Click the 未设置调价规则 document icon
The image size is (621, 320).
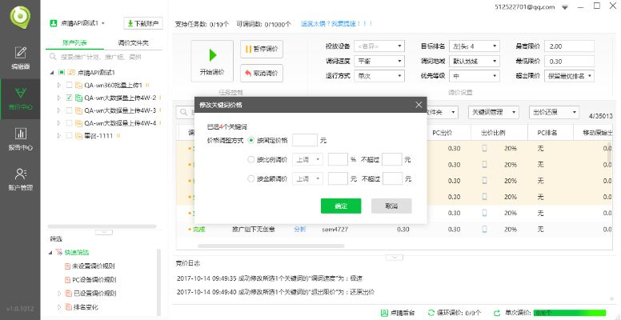67,266
